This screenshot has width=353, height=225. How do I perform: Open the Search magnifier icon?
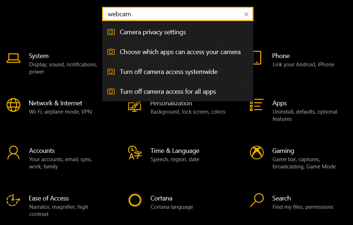[257, 200]
